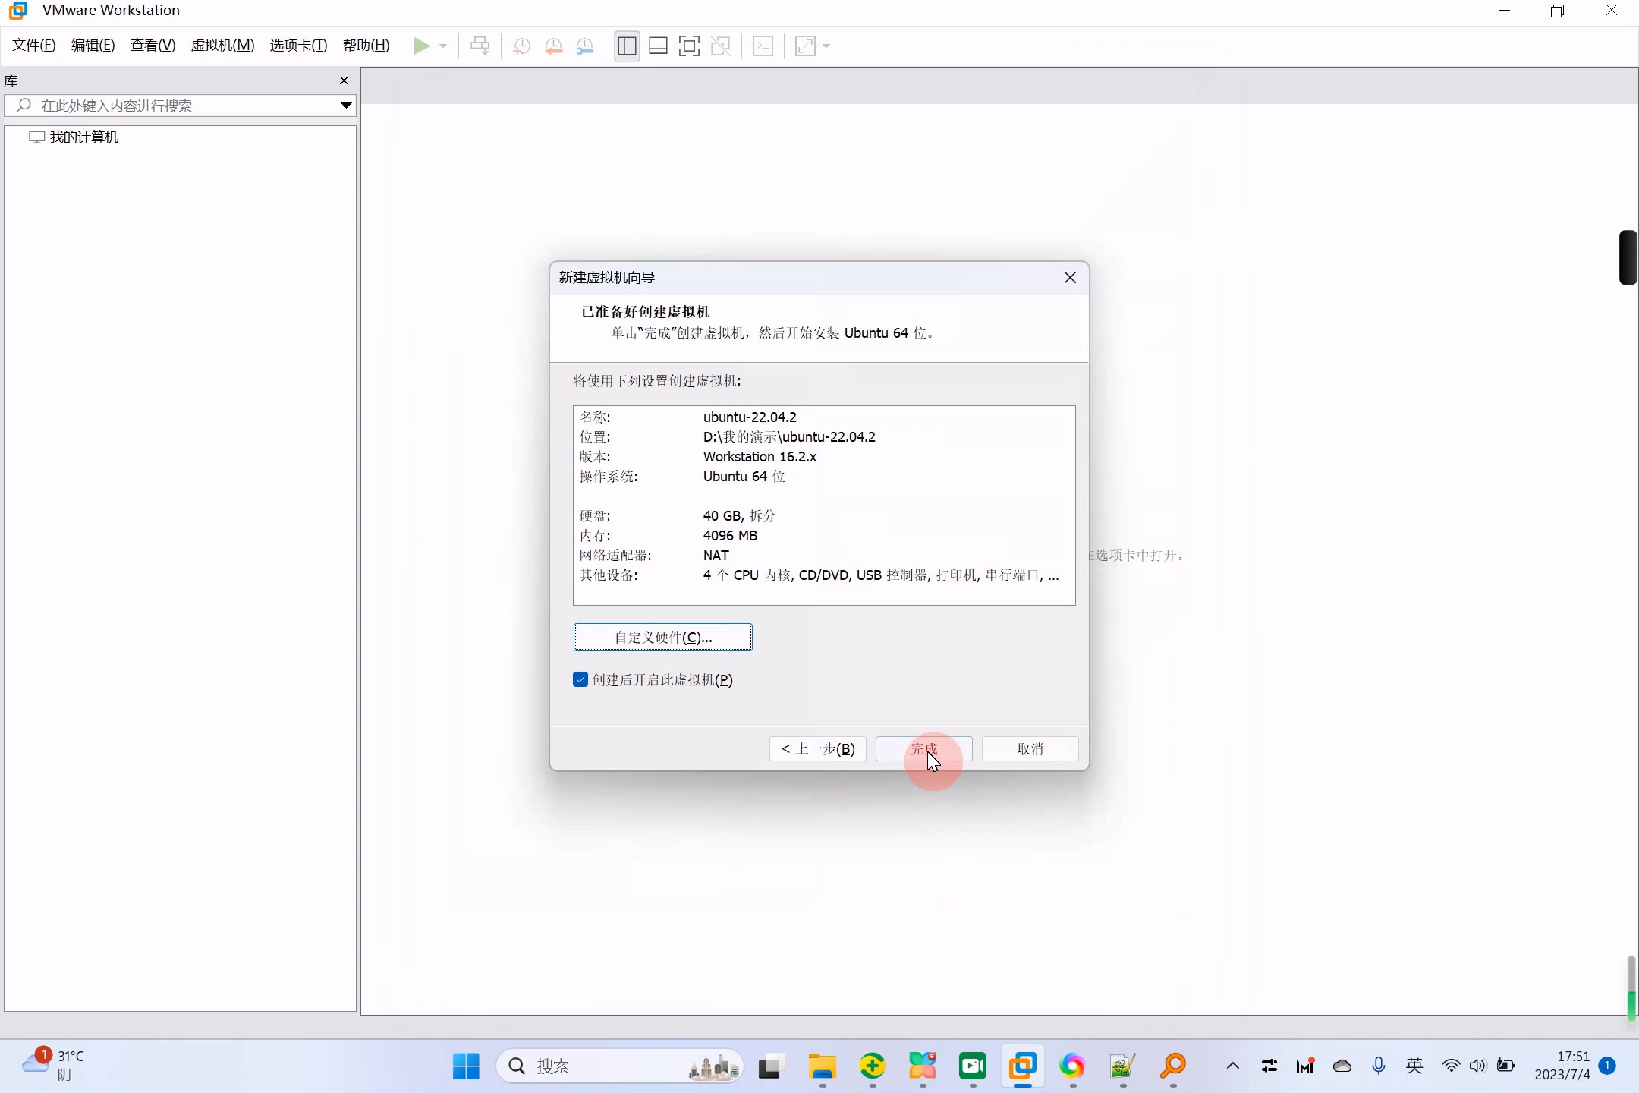The height and width of the screenshot is (1093, 1639).
Task: Click the Workstation 16.2.x version value
Action: (x=760, y=457)
